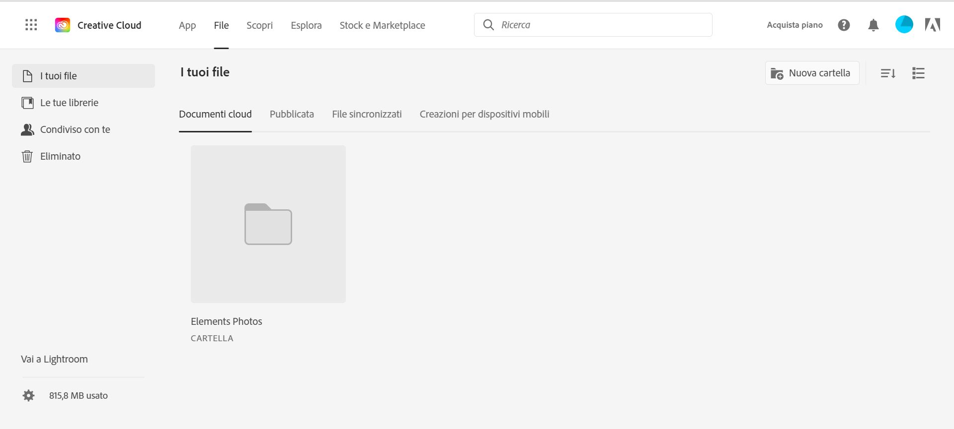Viewport: 954px width, 429px height.
Task: Select the File menu item
Action: point(221,25)
